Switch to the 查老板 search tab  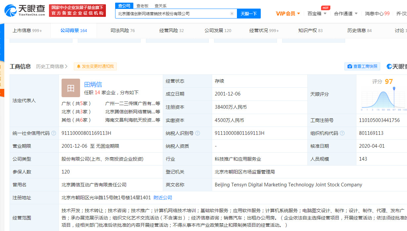pyautogui.click(x=142, y=6)
